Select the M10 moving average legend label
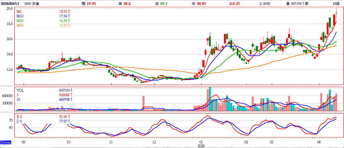 [20, 16]
